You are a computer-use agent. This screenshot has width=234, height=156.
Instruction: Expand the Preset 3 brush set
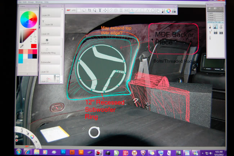(215, 20)
